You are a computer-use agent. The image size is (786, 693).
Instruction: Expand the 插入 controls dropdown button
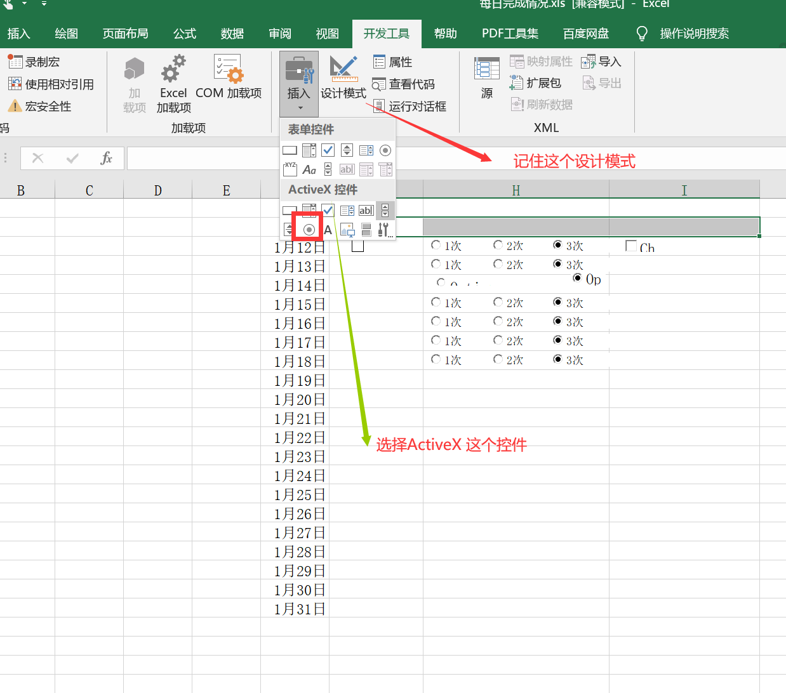click(299, 84)
